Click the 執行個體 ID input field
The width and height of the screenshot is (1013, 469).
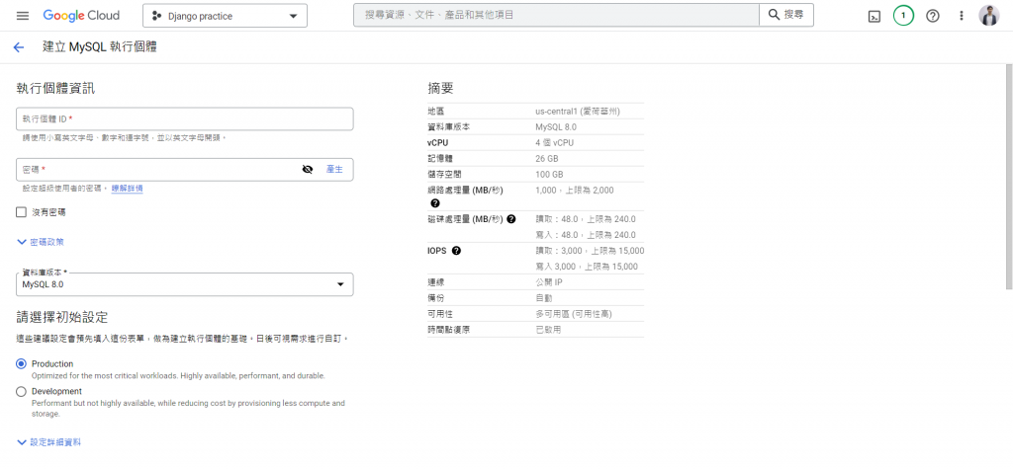[x=184, y=118]
